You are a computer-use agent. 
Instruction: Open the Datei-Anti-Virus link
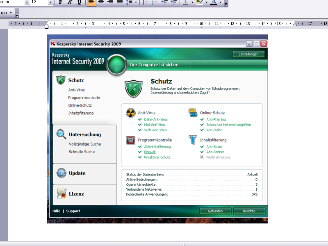[156, 119]
